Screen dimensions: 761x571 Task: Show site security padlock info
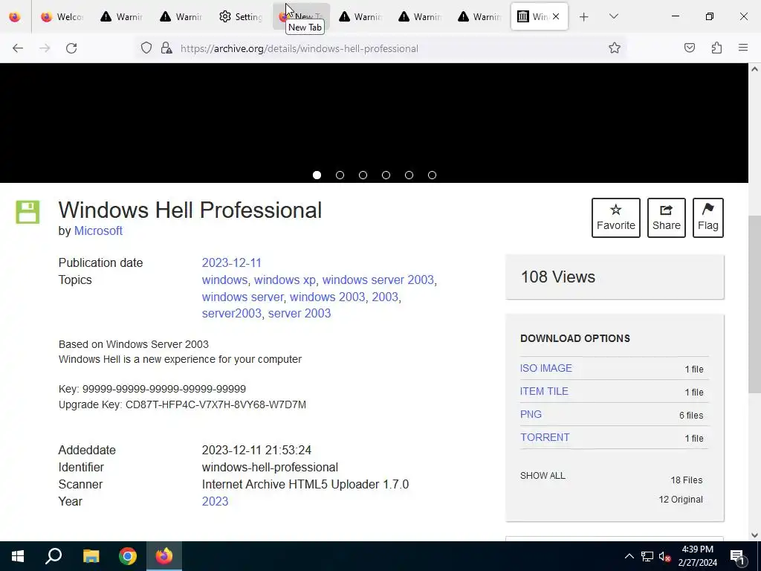[x=166, y=48]
